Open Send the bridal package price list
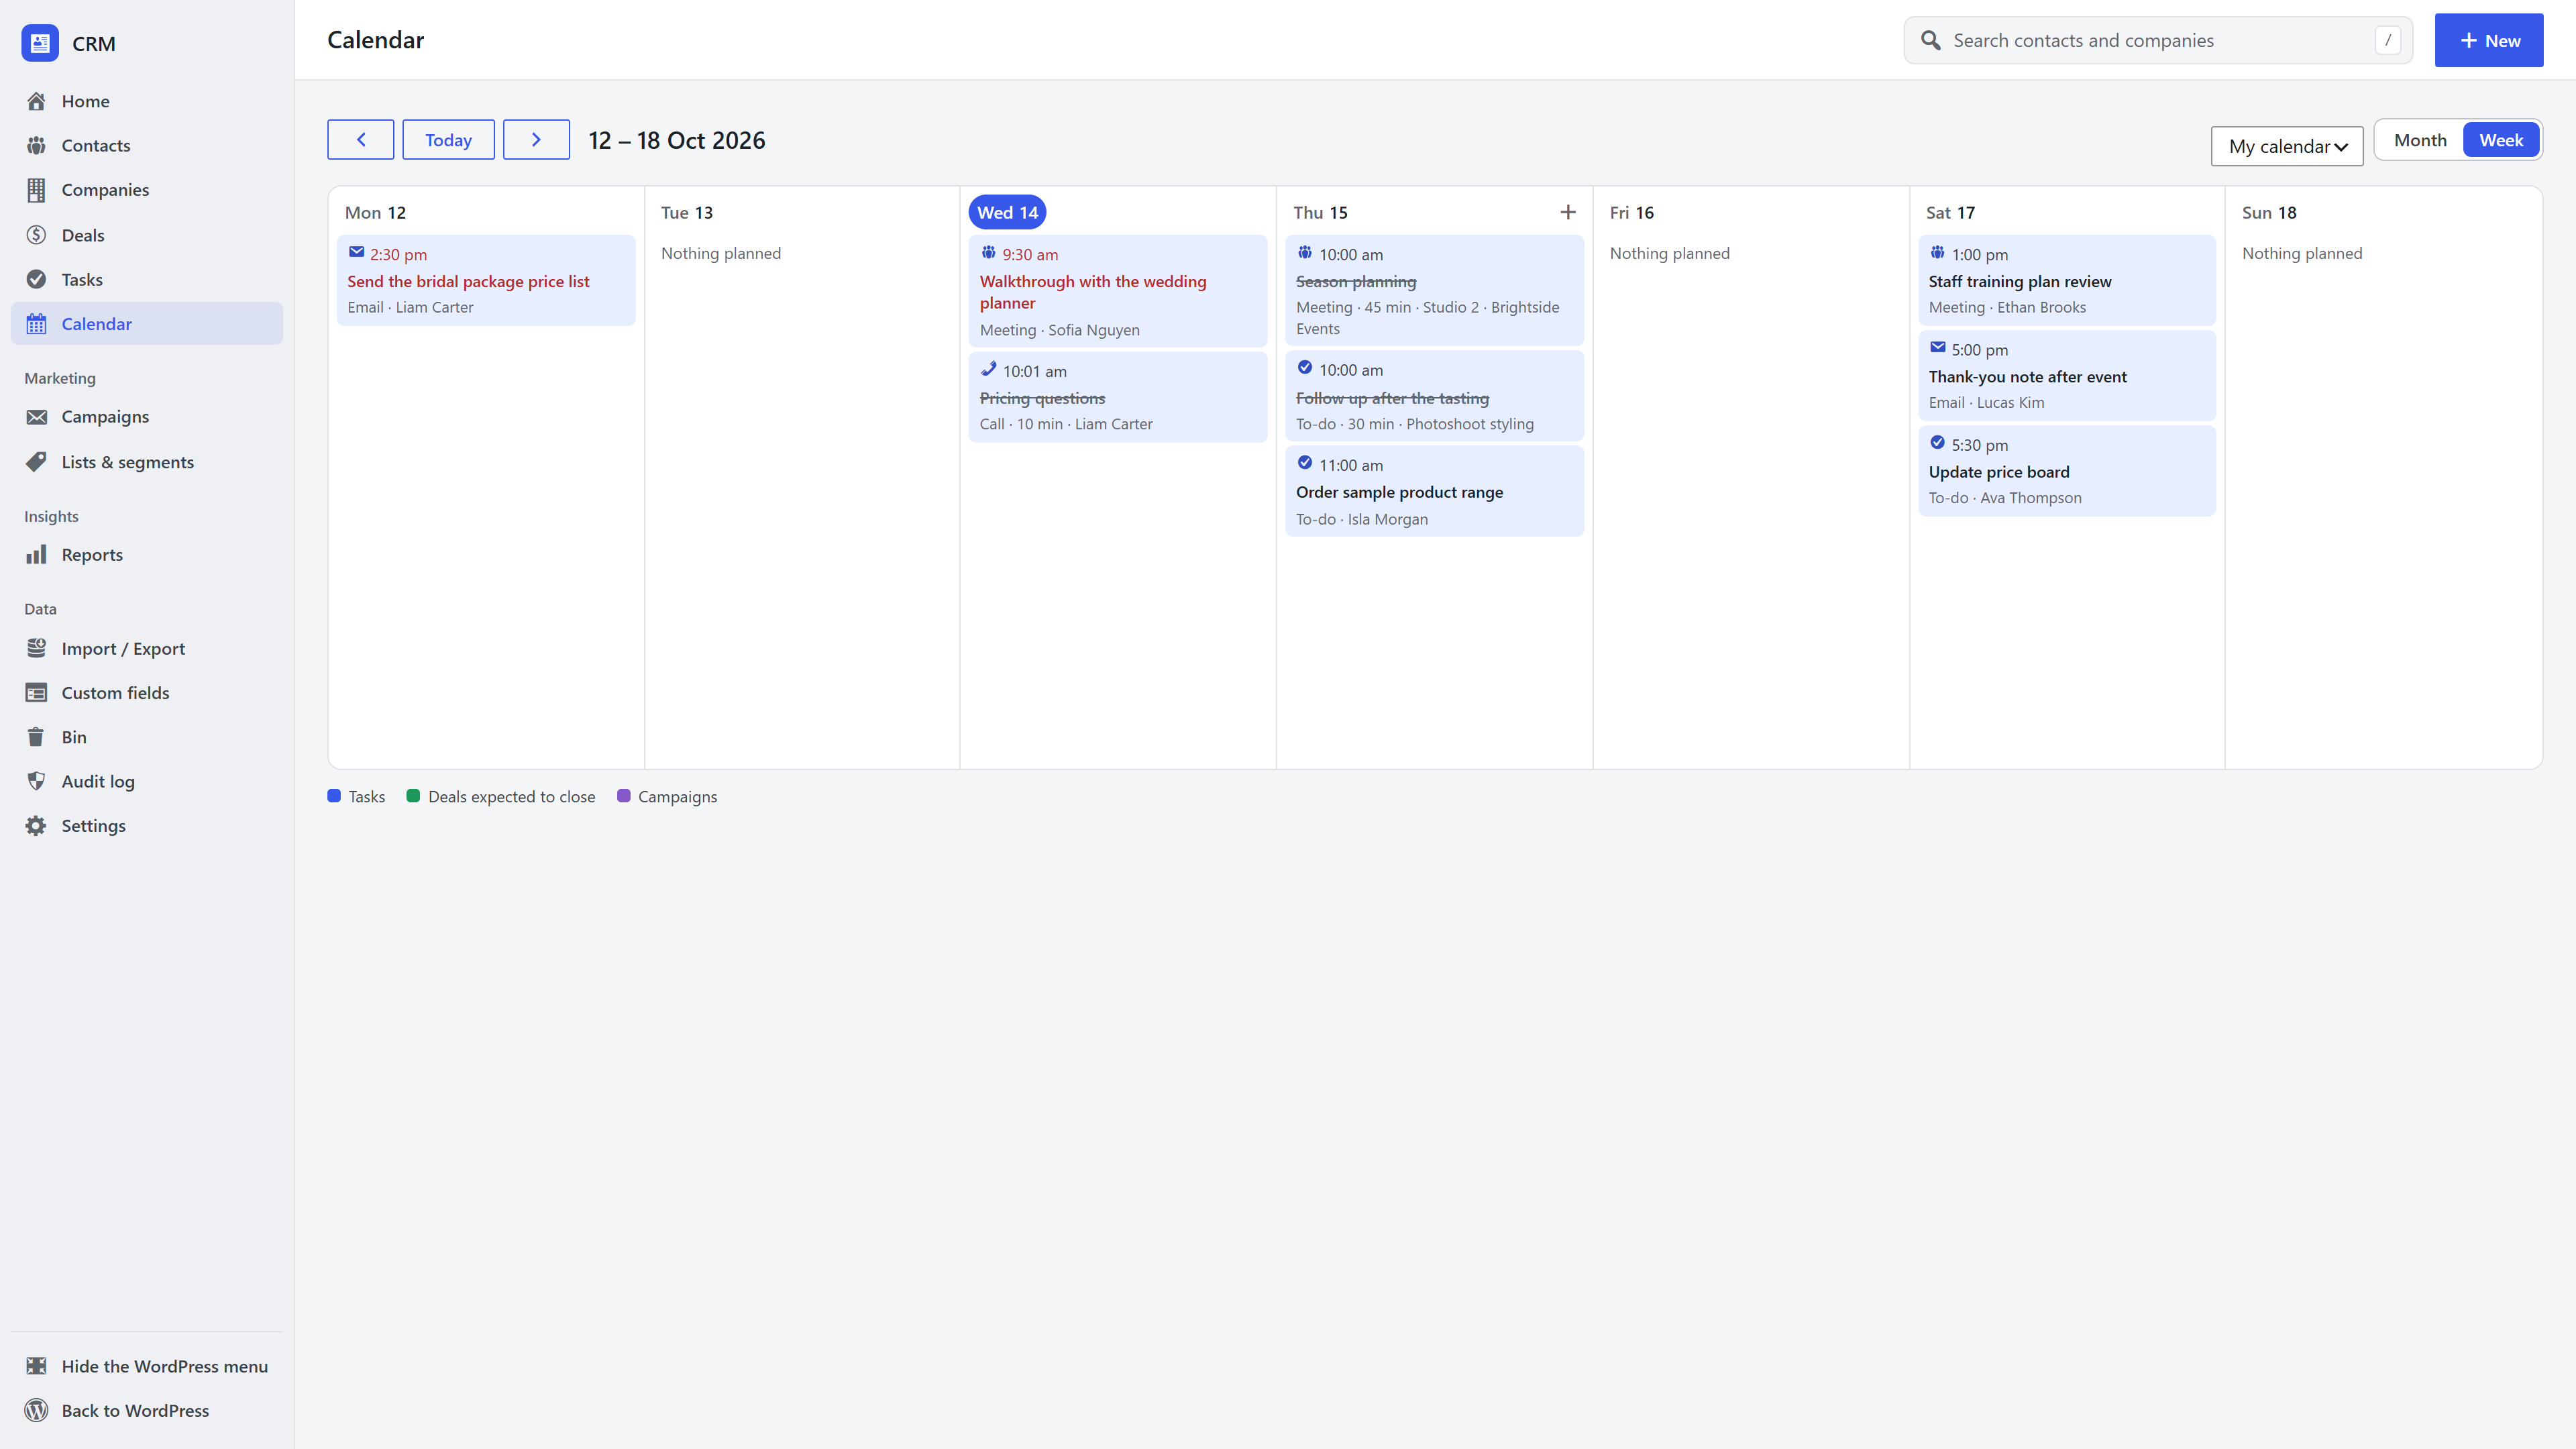The width and height of the screenshot is (2576, 1449). 486,280
